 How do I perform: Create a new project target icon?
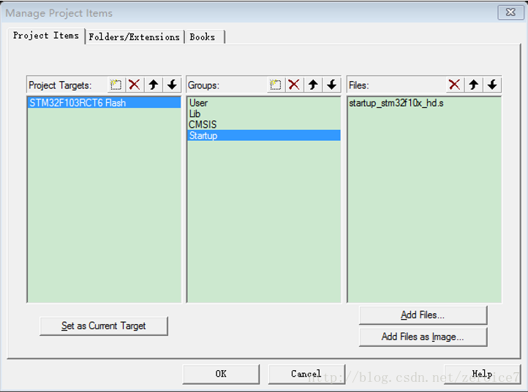tap(116, 85)
